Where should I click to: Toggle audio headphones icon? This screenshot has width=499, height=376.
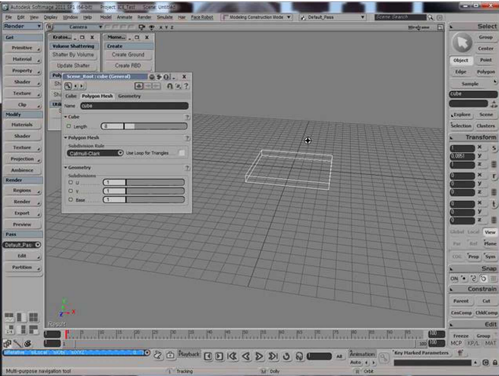(300, 357)
